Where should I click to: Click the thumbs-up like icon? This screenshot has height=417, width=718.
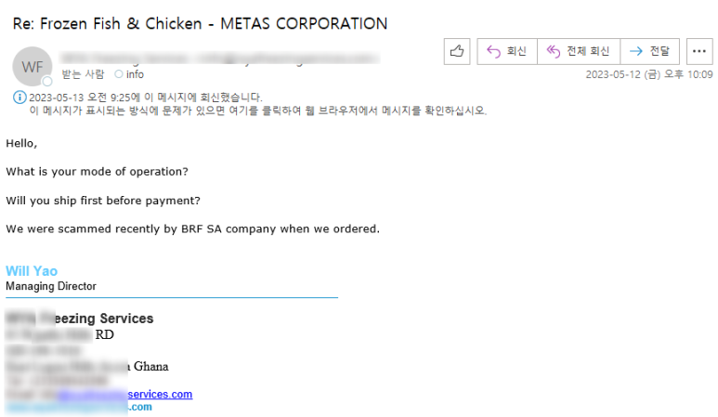pos(457,51)
